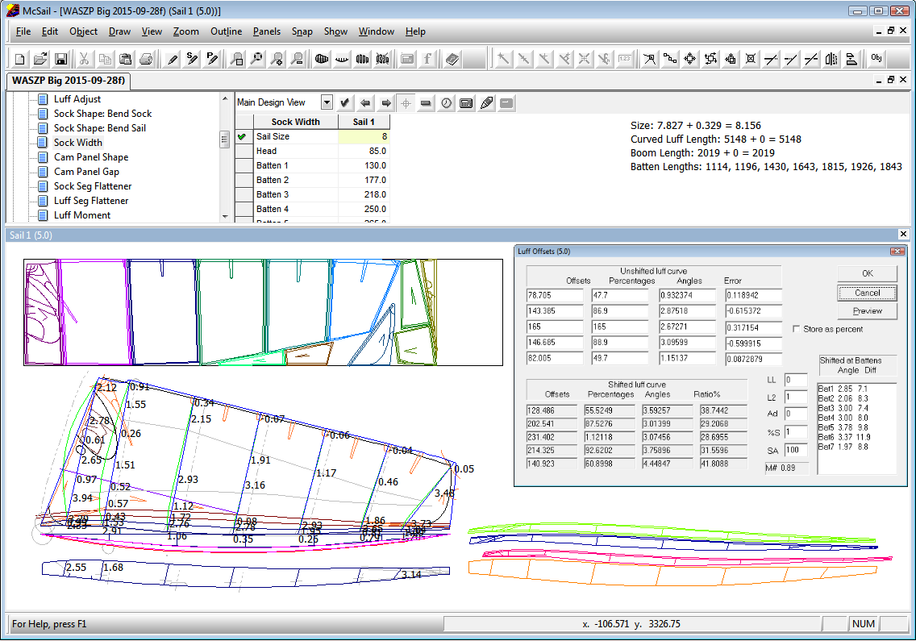Click the tree scrollbar down arrow
Image resolution: width=916 pixels, height=641 pixels.
pos(224,217)
